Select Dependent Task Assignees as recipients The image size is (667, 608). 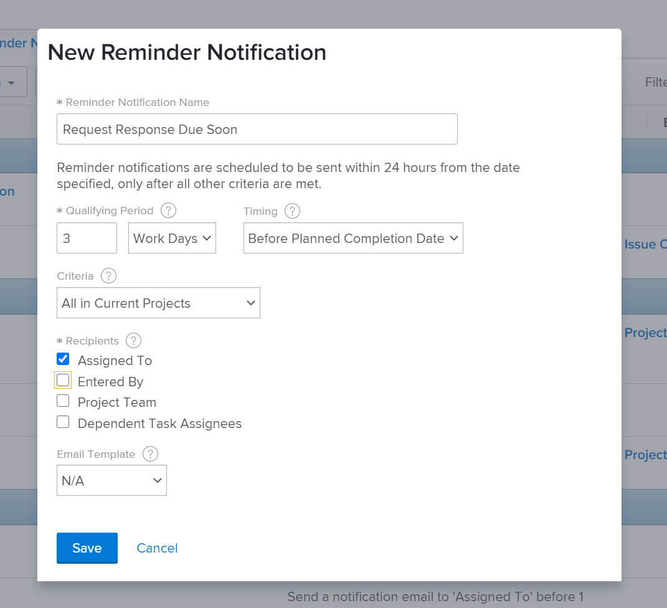(63, 422)
